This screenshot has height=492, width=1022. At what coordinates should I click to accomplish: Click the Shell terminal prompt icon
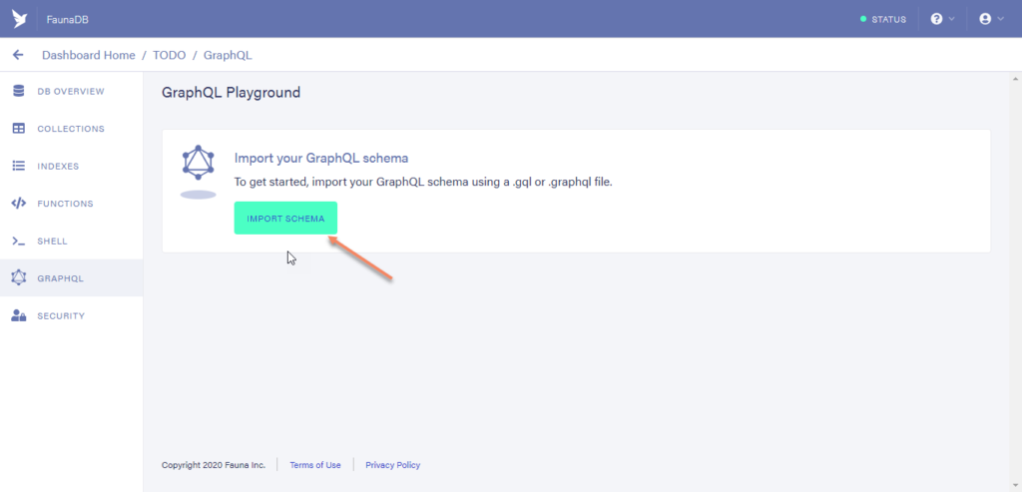19,242
